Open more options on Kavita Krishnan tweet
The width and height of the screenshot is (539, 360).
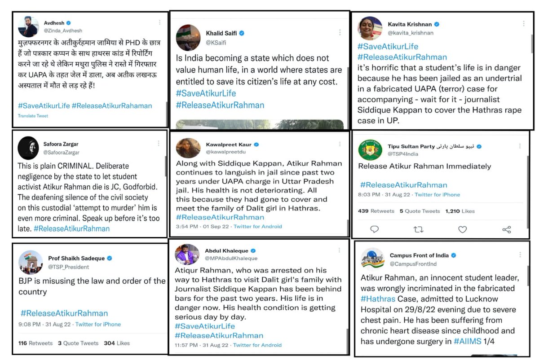(520, 24)
